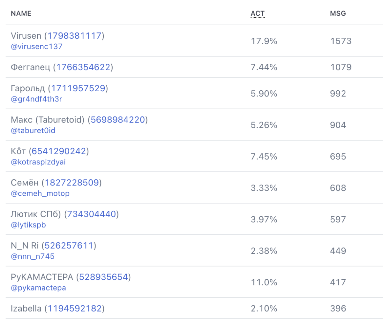This screenshot has width=383, height=324.
Task: Open ID 5698984220 for Макс (Taburetoid)
Action: point(118,120)
